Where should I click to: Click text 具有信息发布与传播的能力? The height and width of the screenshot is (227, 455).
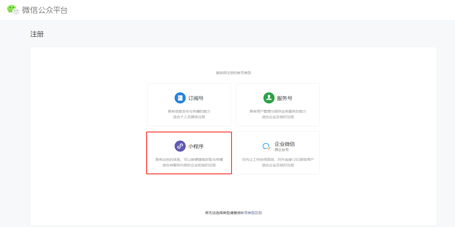point(189,111)
